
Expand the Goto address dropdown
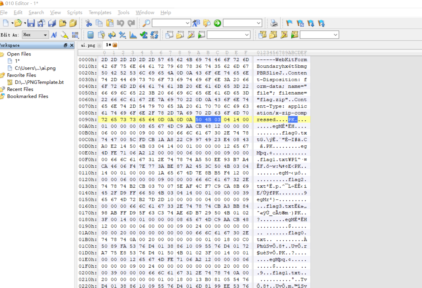click(x=259, y=23)
